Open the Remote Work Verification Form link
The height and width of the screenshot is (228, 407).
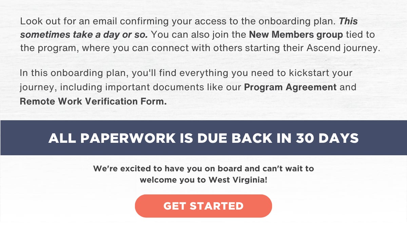click(93, 101)
